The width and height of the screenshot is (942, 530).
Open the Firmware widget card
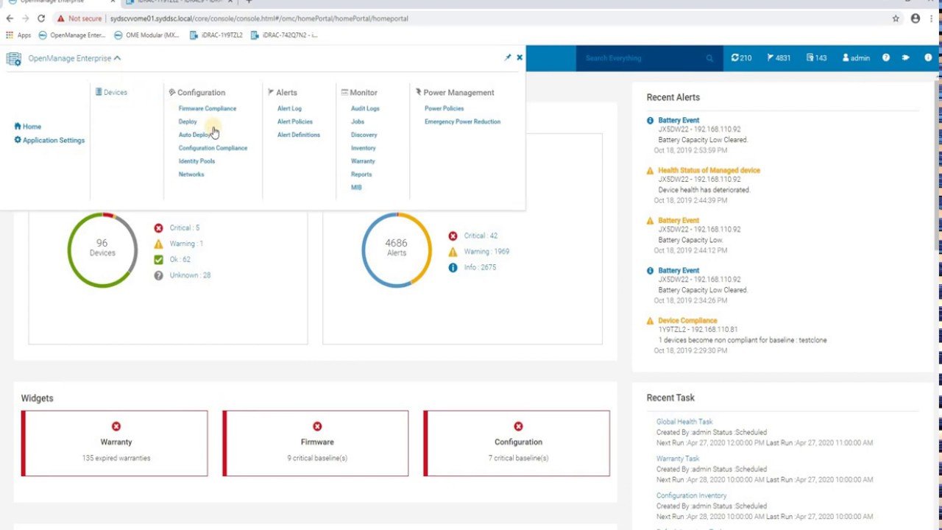click(316, 443)
